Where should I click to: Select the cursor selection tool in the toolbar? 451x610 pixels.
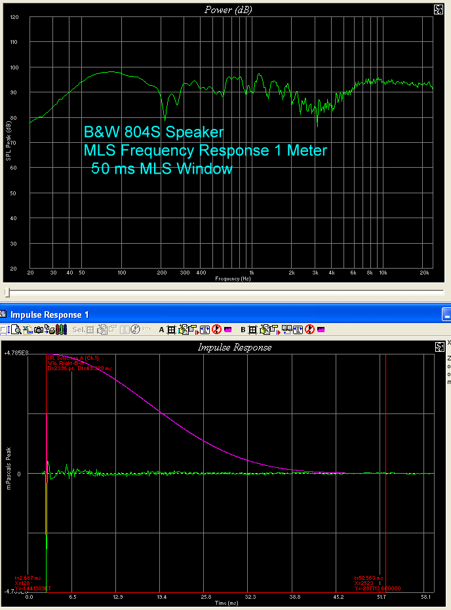[5, 330]
